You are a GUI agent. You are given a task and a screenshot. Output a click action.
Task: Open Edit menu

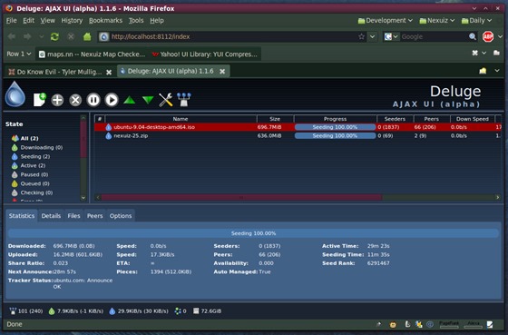(28, 21)
